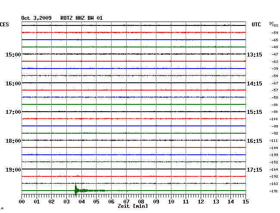Select the DC offset value "-144"
The height and width of the screenshot is (213, 280).
click(x=274, y=148)
